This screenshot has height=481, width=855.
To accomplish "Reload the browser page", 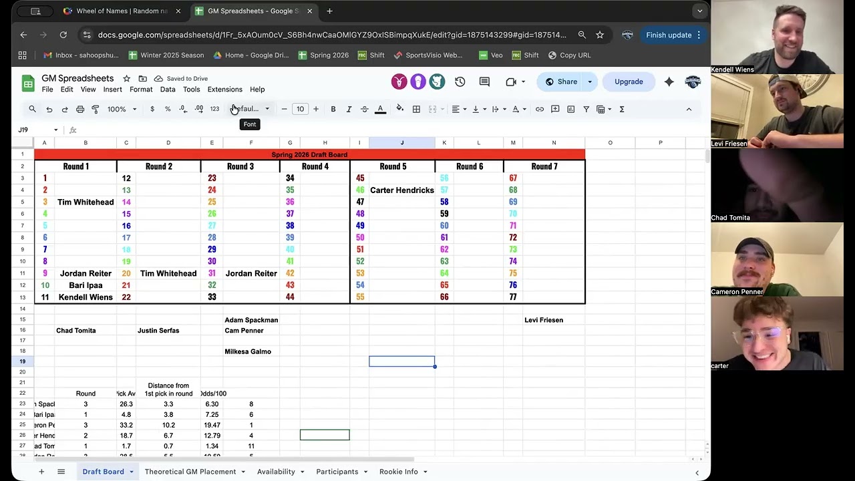I will coord(63,35).
